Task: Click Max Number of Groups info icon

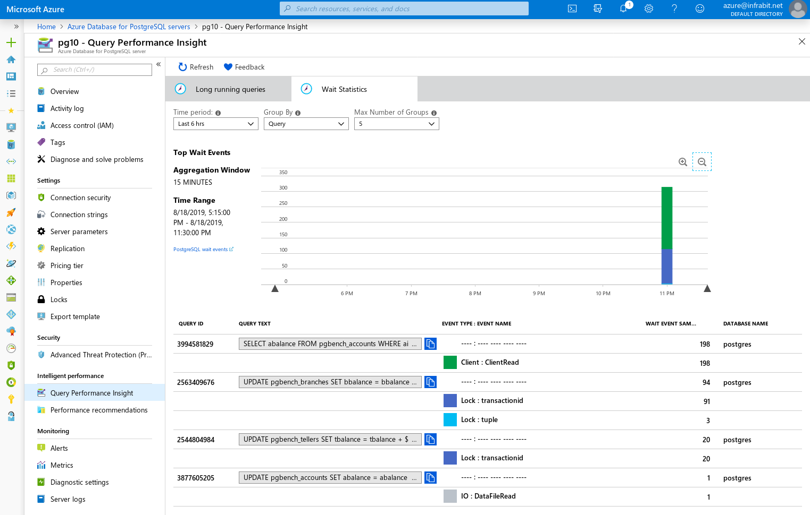Action: [434, 113]
